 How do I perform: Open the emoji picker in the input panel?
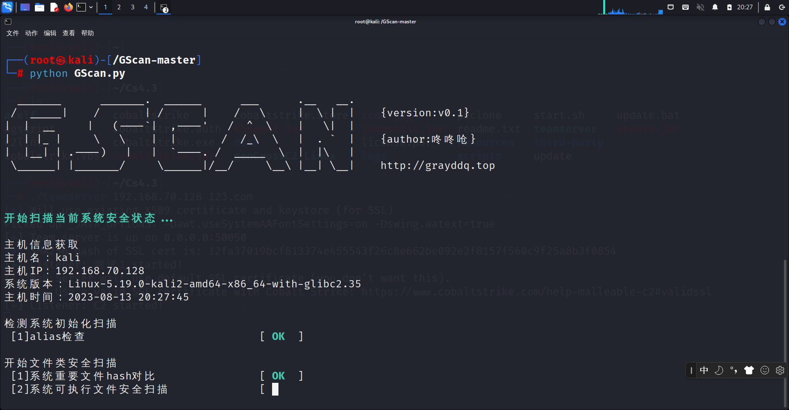click(x=764, y=370)
